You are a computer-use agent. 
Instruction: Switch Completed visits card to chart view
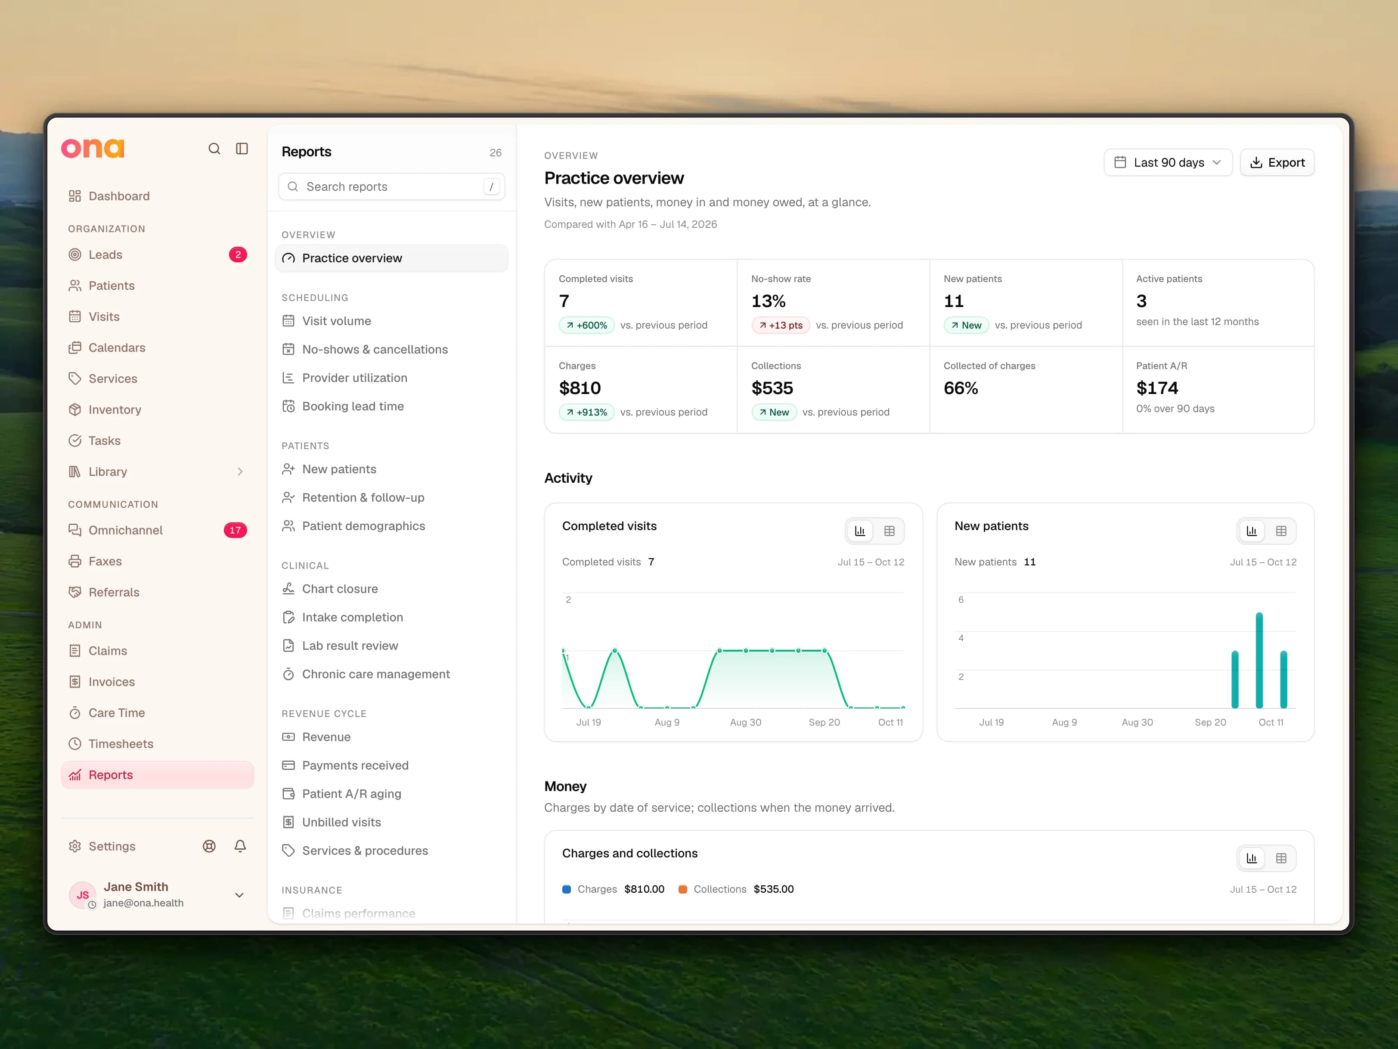click(860, 531)
